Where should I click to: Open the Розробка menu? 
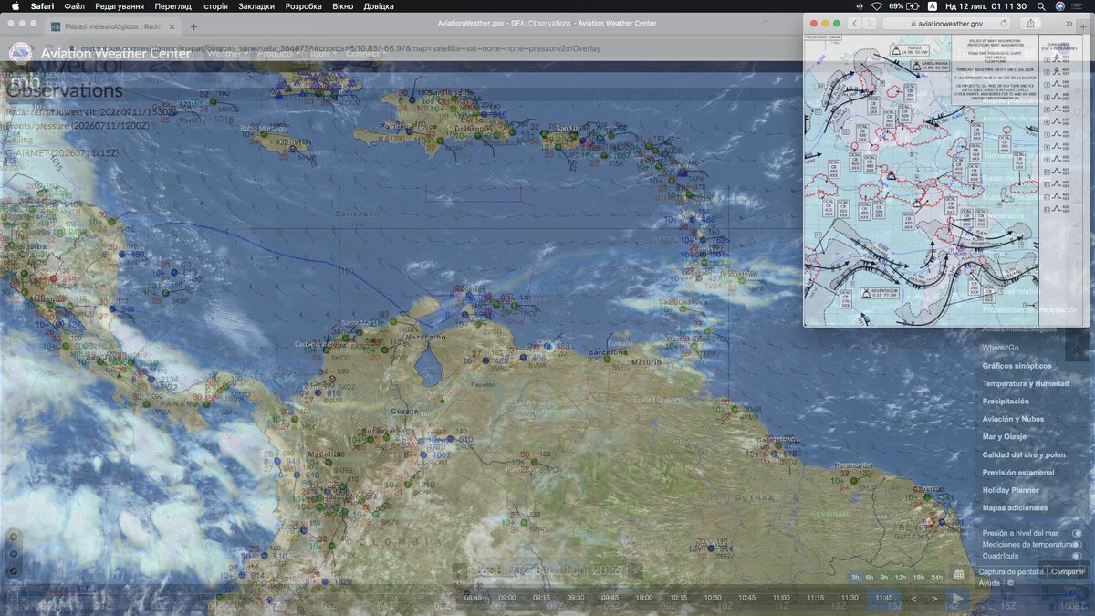[304, 5]
